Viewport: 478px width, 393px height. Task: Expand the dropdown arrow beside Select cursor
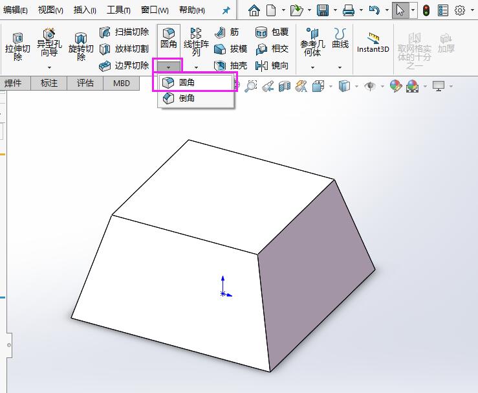pos(413,10)
